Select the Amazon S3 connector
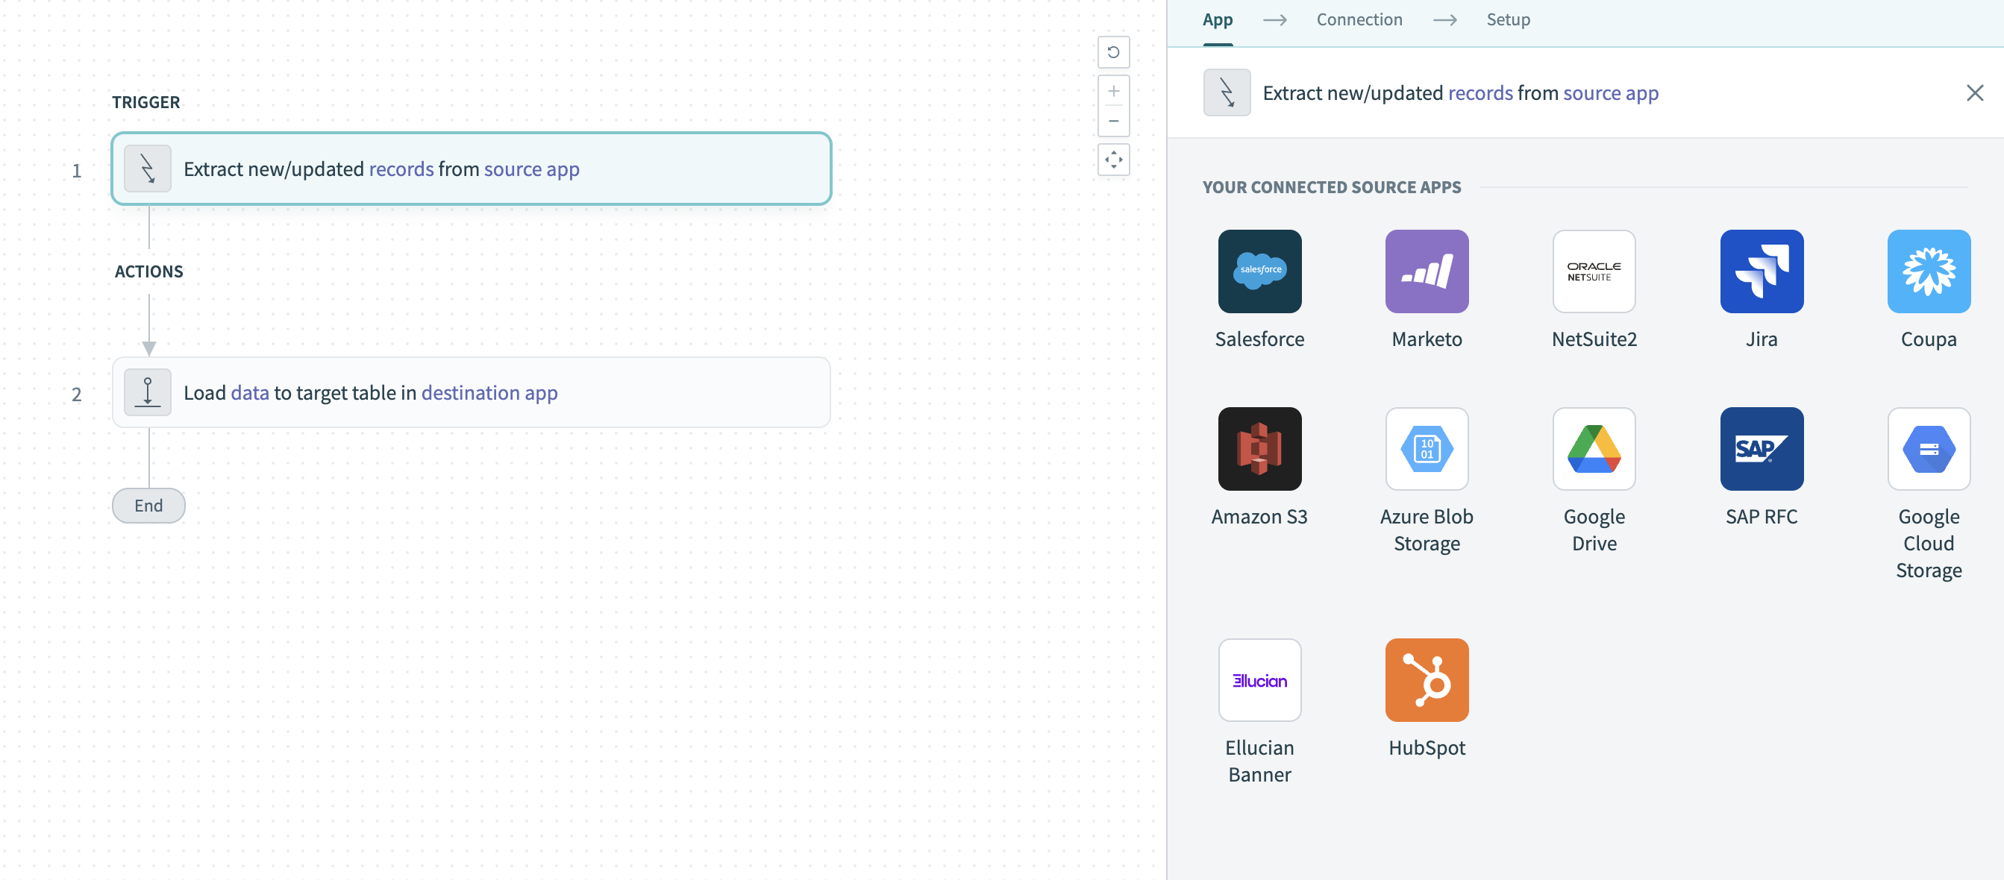The image size is (2004, 880). [x=1259, y=465]
